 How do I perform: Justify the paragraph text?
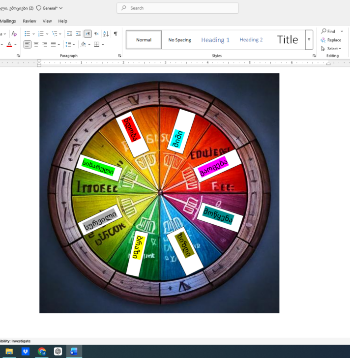tap(53, 44)
